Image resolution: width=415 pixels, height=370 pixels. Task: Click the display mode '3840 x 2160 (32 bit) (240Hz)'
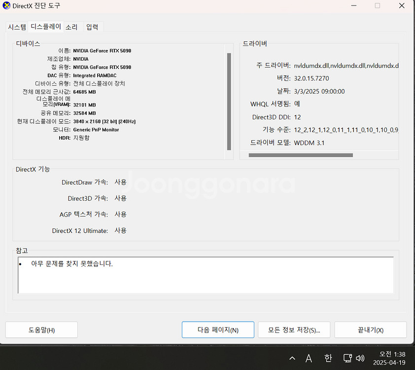tap(104, 121)
